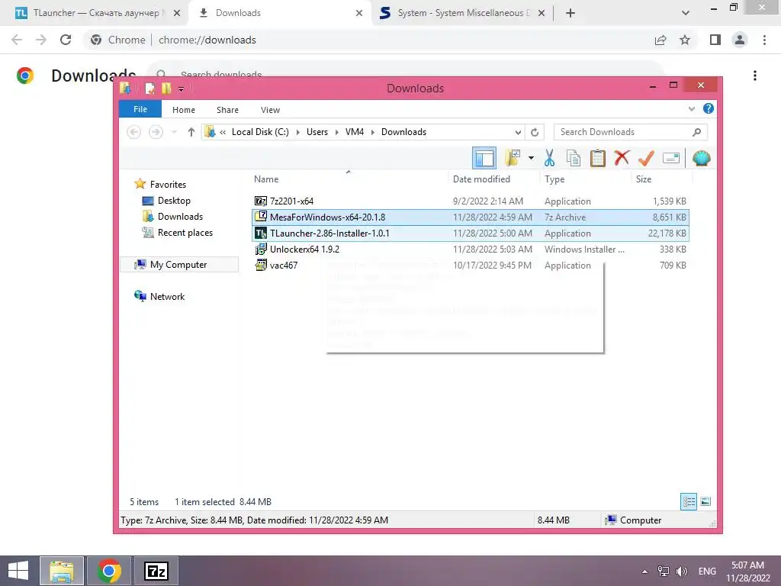
Task: Open the Windows Start button
Action: click(18, 571)
